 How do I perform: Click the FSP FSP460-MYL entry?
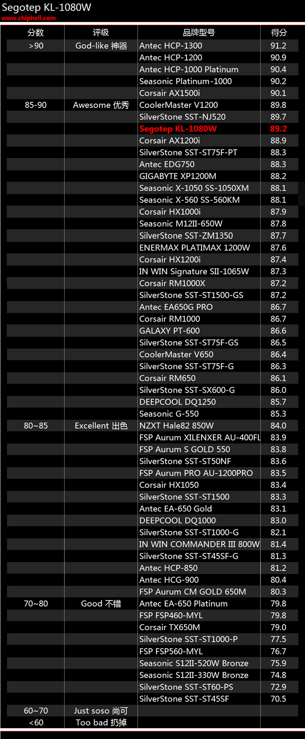[x=171, y=615]
